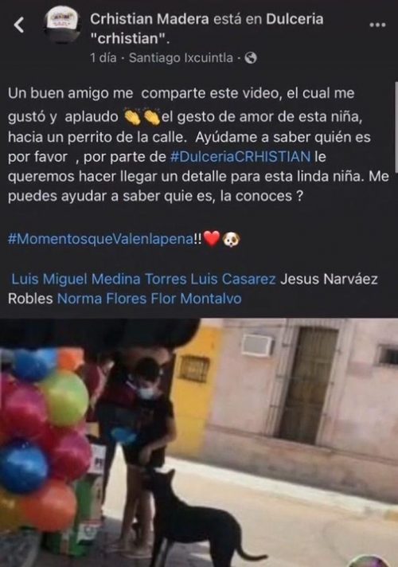
Task: Open the #DulceriaCRHISTIAN hashtag
Action: click(x=240, y=157)
